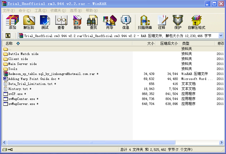The height and width of the screenshot is (154, 226).
Task: Click the archive path address field
Action: (118, 36)
